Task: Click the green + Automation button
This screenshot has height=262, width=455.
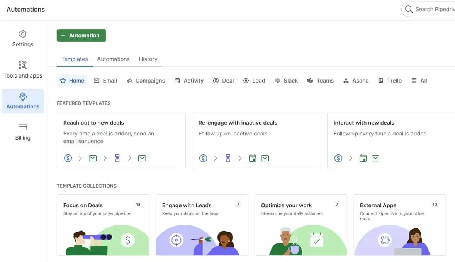Action: (81, 35)
